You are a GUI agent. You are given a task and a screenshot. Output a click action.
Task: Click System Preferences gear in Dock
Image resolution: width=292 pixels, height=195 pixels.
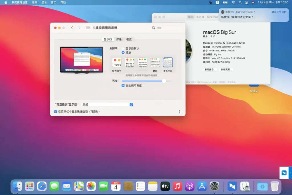pyautogui.click(x=214, y=186)
